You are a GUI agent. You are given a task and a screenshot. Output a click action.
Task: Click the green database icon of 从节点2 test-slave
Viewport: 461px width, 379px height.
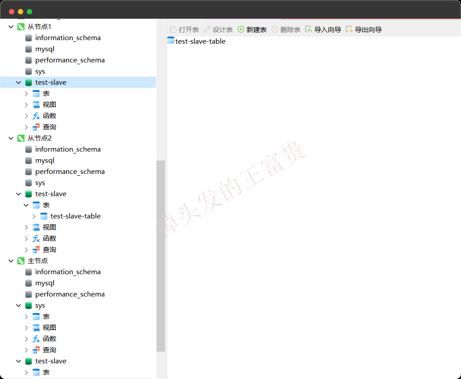[29, 194]
